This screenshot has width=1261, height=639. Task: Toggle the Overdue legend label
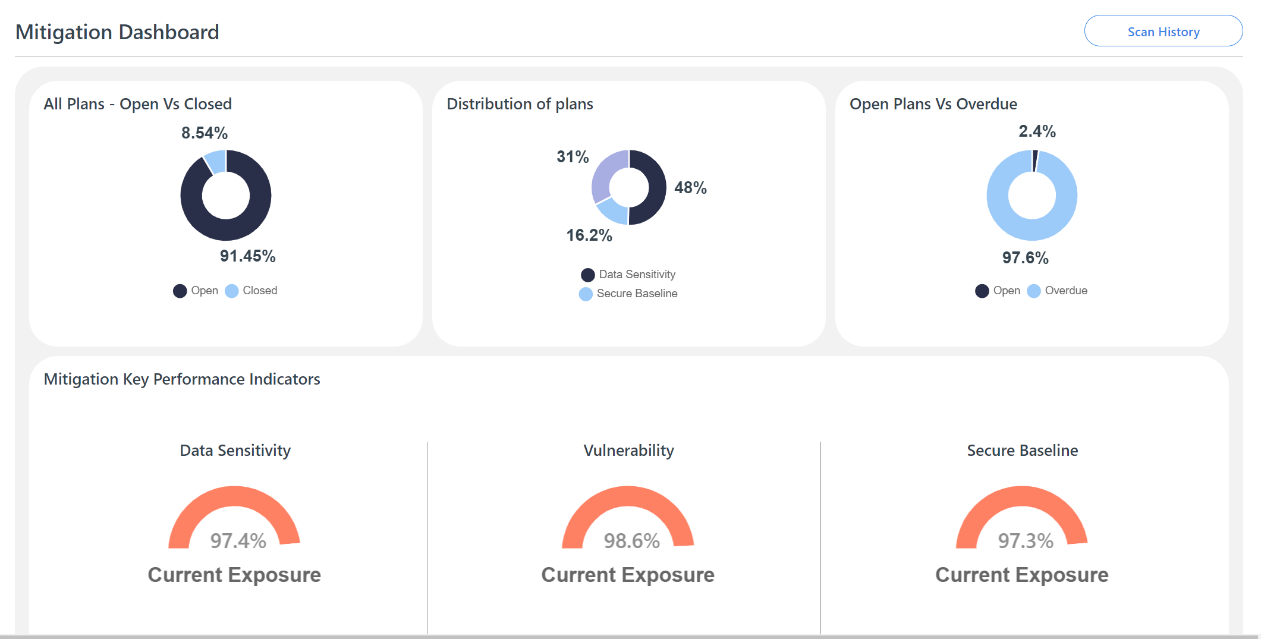pos(1066,291)
